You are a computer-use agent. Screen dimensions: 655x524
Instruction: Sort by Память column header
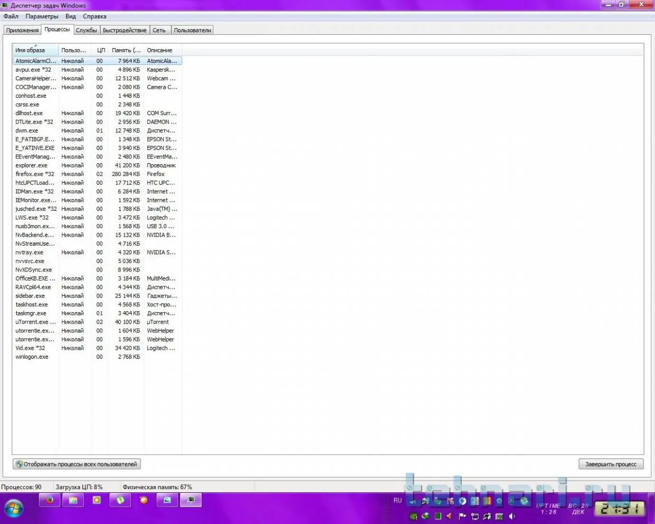(x=126, y=50)
